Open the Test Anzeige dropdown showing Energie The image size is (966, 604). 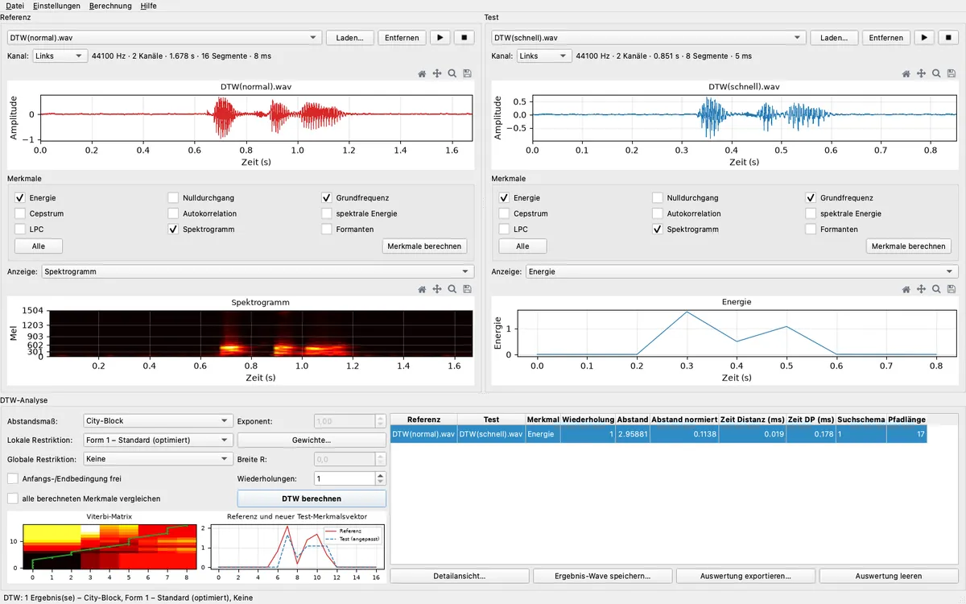coord(742,271)
